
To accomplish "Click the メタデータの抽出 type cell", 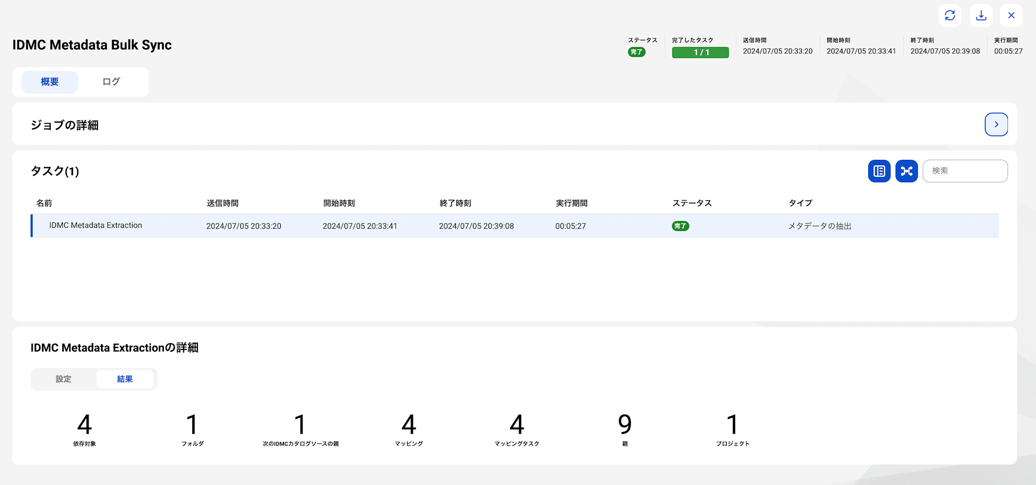I will tap(820, 226).
